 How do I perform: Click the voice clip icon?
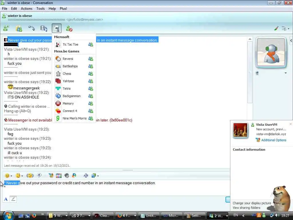[x=39, y=176]
